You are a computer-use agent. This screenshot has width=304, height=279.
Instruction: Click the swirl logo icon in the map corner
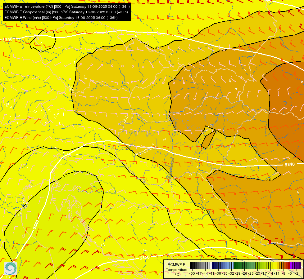coord(11,268)
